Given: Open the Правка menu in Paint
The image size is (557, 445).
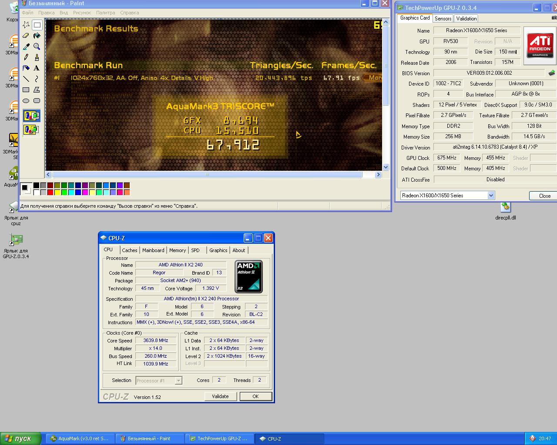Looking at the screenshot, I should coord(46,13).
